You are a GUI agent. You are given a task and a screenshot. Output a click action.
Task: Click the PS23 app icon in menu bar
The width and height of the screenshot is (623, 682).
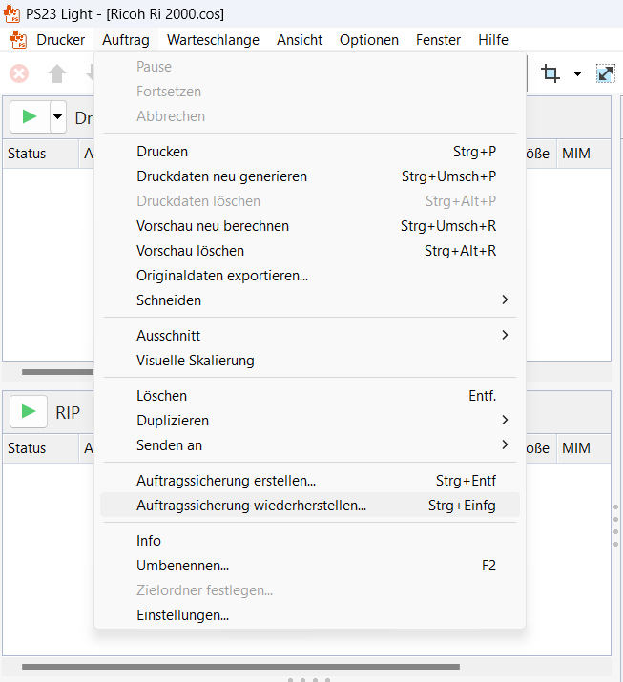point(18,40)
